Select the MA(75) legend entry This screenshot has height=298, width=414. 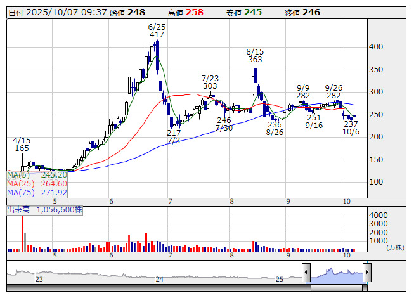click(x=37, y=192)
